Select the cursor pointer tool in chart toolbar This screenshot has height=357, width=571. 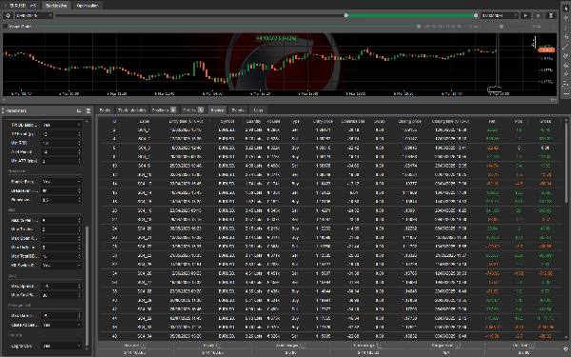point(566,9)
